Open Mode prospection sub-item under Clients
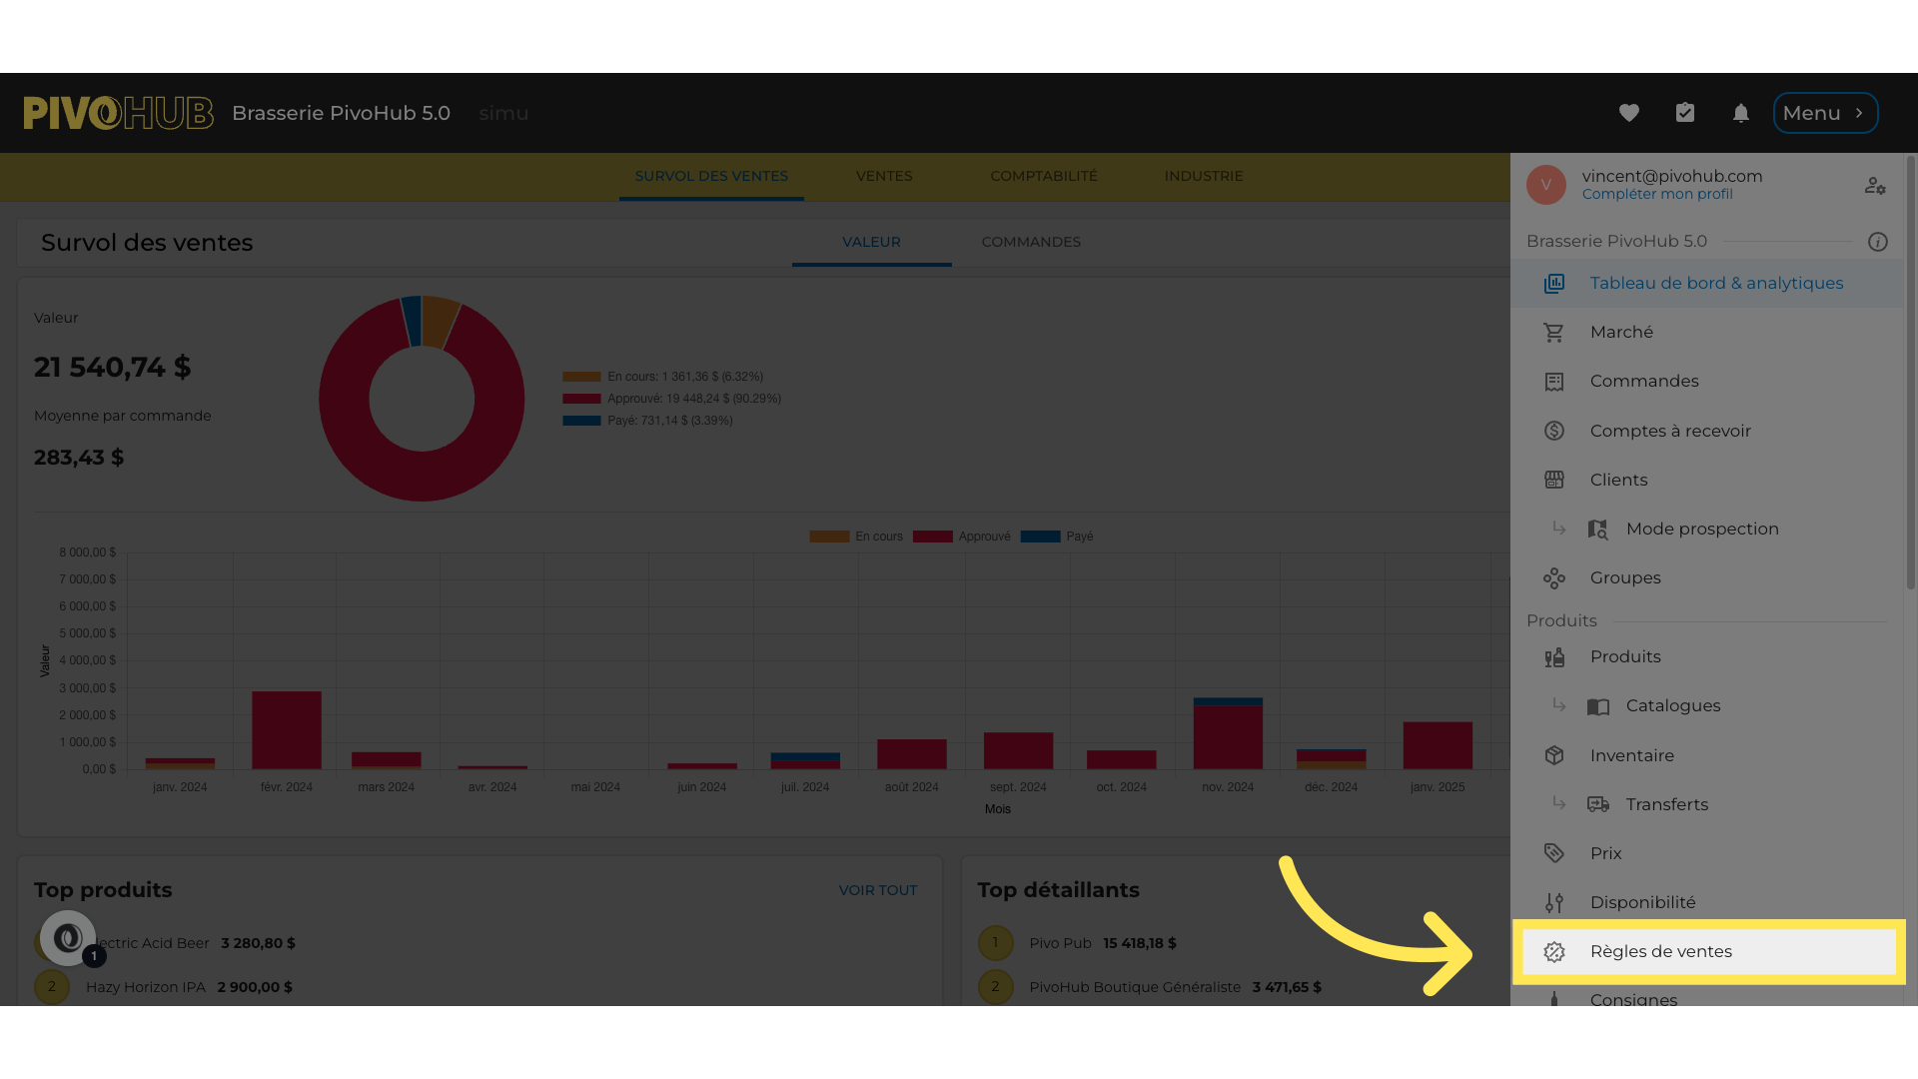 point(1701,530)
